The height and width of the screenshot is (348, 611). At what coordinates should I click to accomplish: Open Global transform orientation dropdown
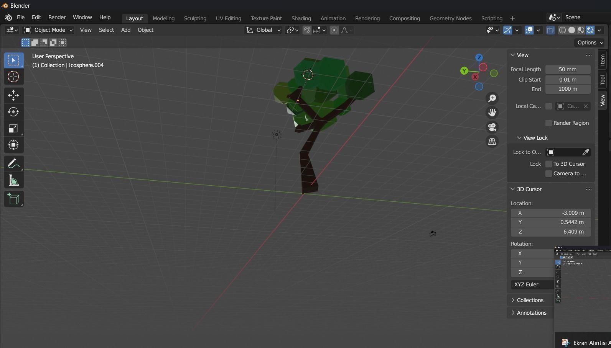pos(263,30)
